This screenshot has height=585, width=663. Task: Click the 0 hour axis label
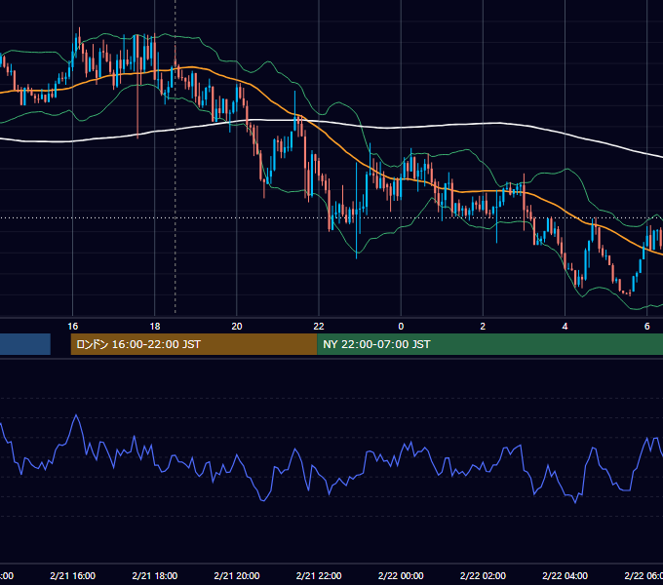click(x=401, y=326)
